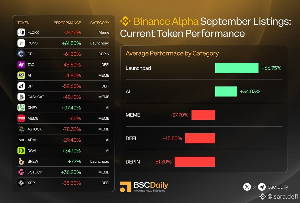The width and height of the screenshot is (300, 203).
Task: Click the bsc_daily handle text
Action: [278, 187]
